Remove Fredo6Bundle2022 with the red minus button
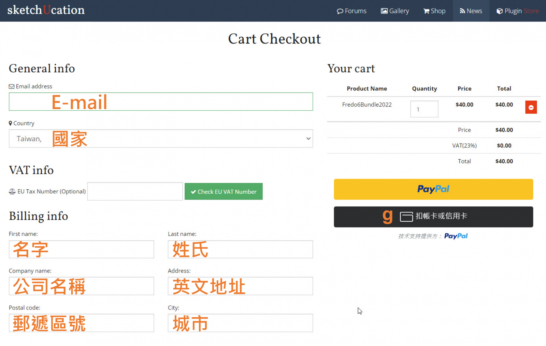This screenshot has height=346, width=546. pyautogui.click(x=531, y=107)
